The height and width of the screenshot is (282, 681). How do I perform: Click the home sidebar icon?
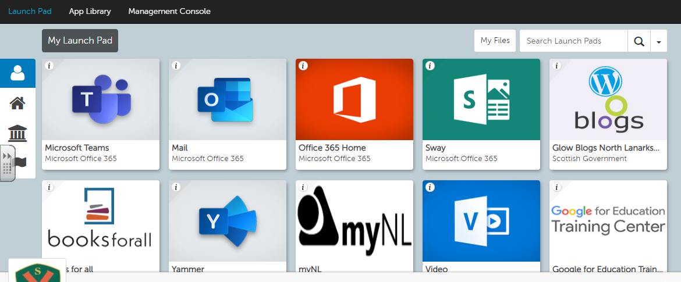[17, 103]
